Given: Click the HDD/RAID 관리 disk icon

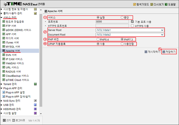Looking at the screenshot, I should 35,109.
